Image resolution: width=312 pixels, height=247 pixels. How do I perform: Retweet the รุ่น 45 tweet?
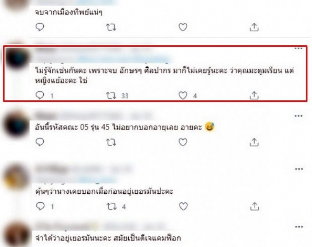[x=111, y=142]
